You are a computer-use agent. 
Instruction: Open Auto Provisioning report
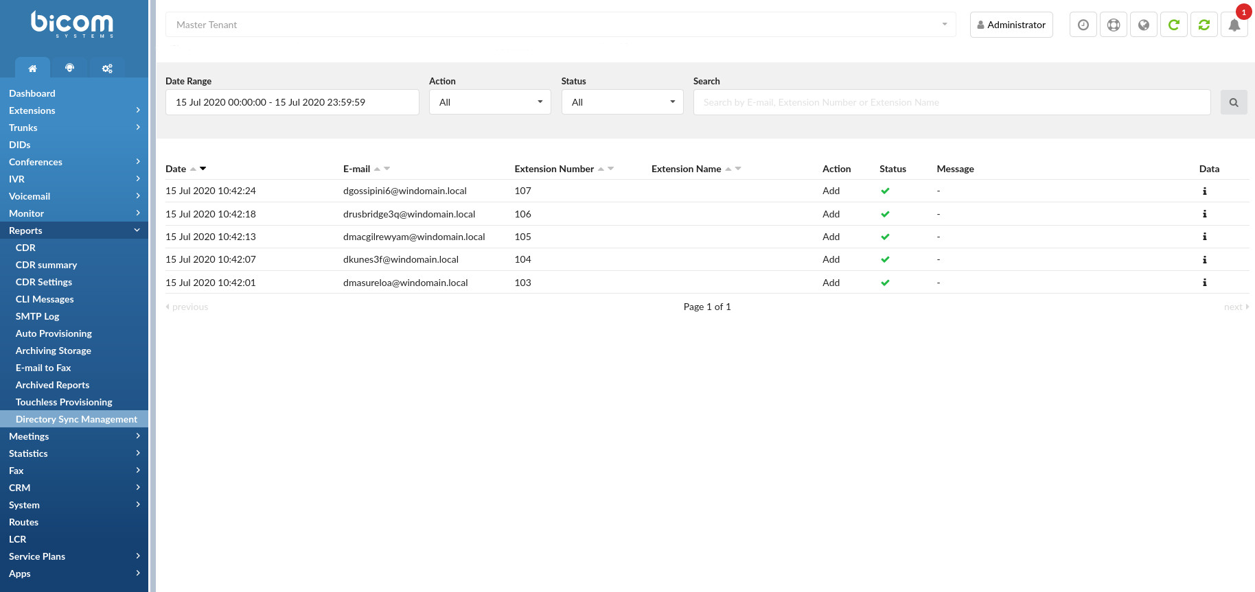74,333
